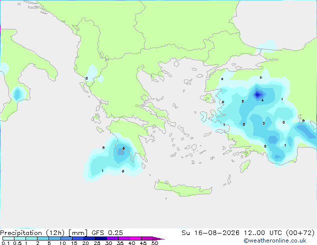This screenshot has height=245, width=317.
Task: Pick the 35–40 mm legend swatch
Action: point(124,238)
